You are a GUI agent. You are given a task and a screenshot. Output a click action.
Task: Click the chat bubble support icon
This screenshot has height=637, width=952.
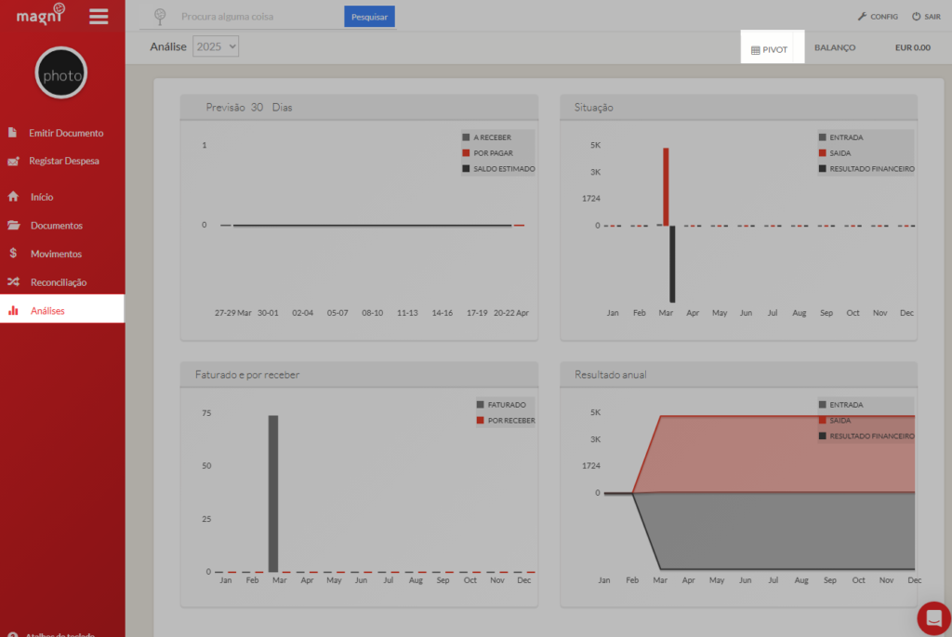tap(932, 617)
